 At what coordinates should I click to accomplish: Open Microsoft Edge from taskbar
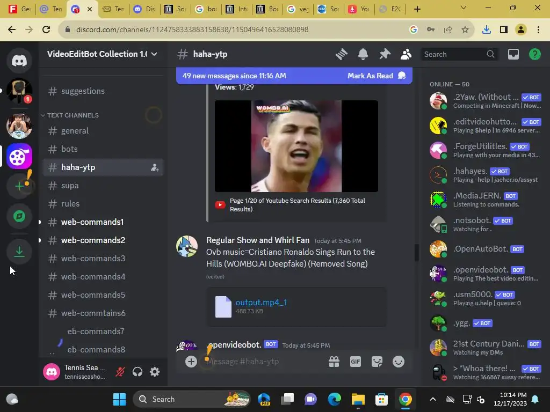tap(334, 399)
